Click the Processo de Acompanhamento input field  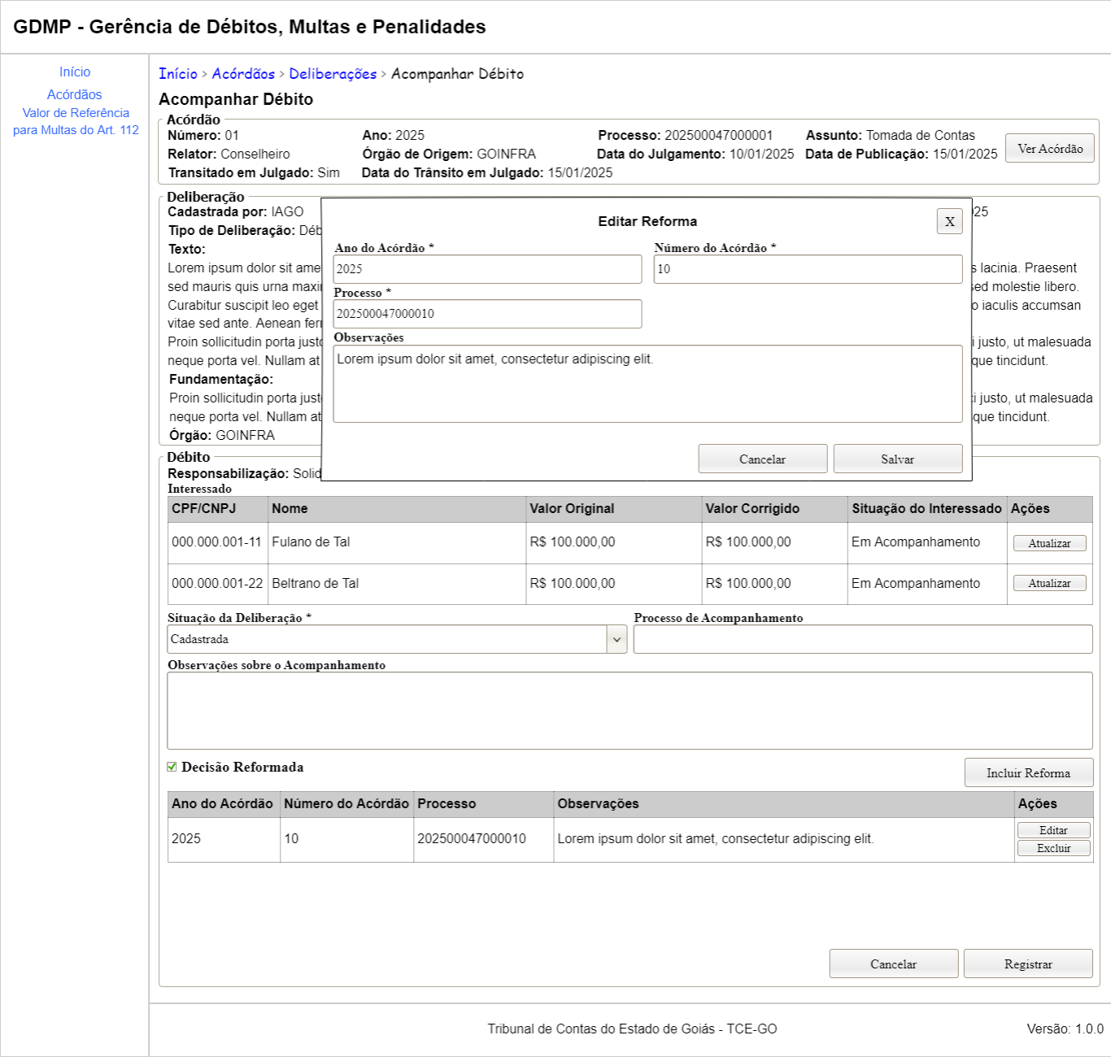[863, 639]
